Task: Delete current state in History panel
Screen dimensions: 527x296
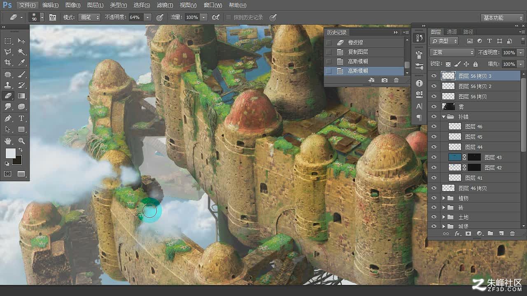Action: 396,80
